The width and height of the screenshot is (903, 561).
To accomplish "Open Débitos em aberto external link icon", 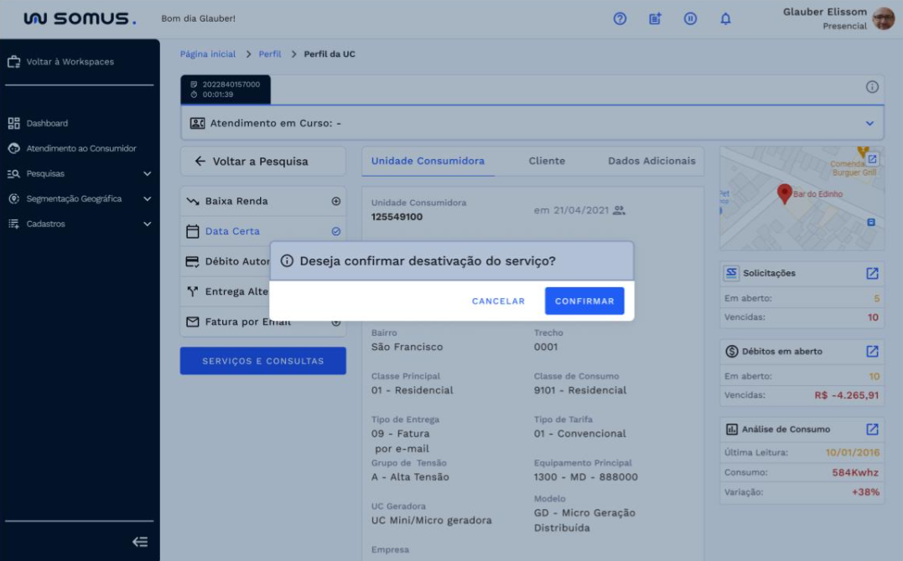I will click(872, 352).
